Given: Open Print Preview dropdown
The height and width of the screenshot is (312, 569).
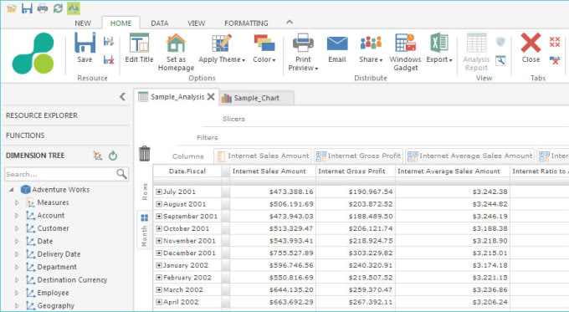Looking at the screenshot, I should coord(303,52).
